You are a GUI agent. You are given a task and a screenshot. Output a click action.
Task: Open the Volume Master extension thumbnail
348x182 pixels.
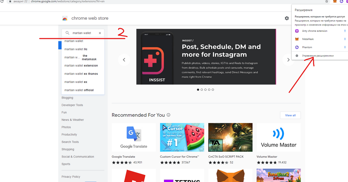point(279,138)
